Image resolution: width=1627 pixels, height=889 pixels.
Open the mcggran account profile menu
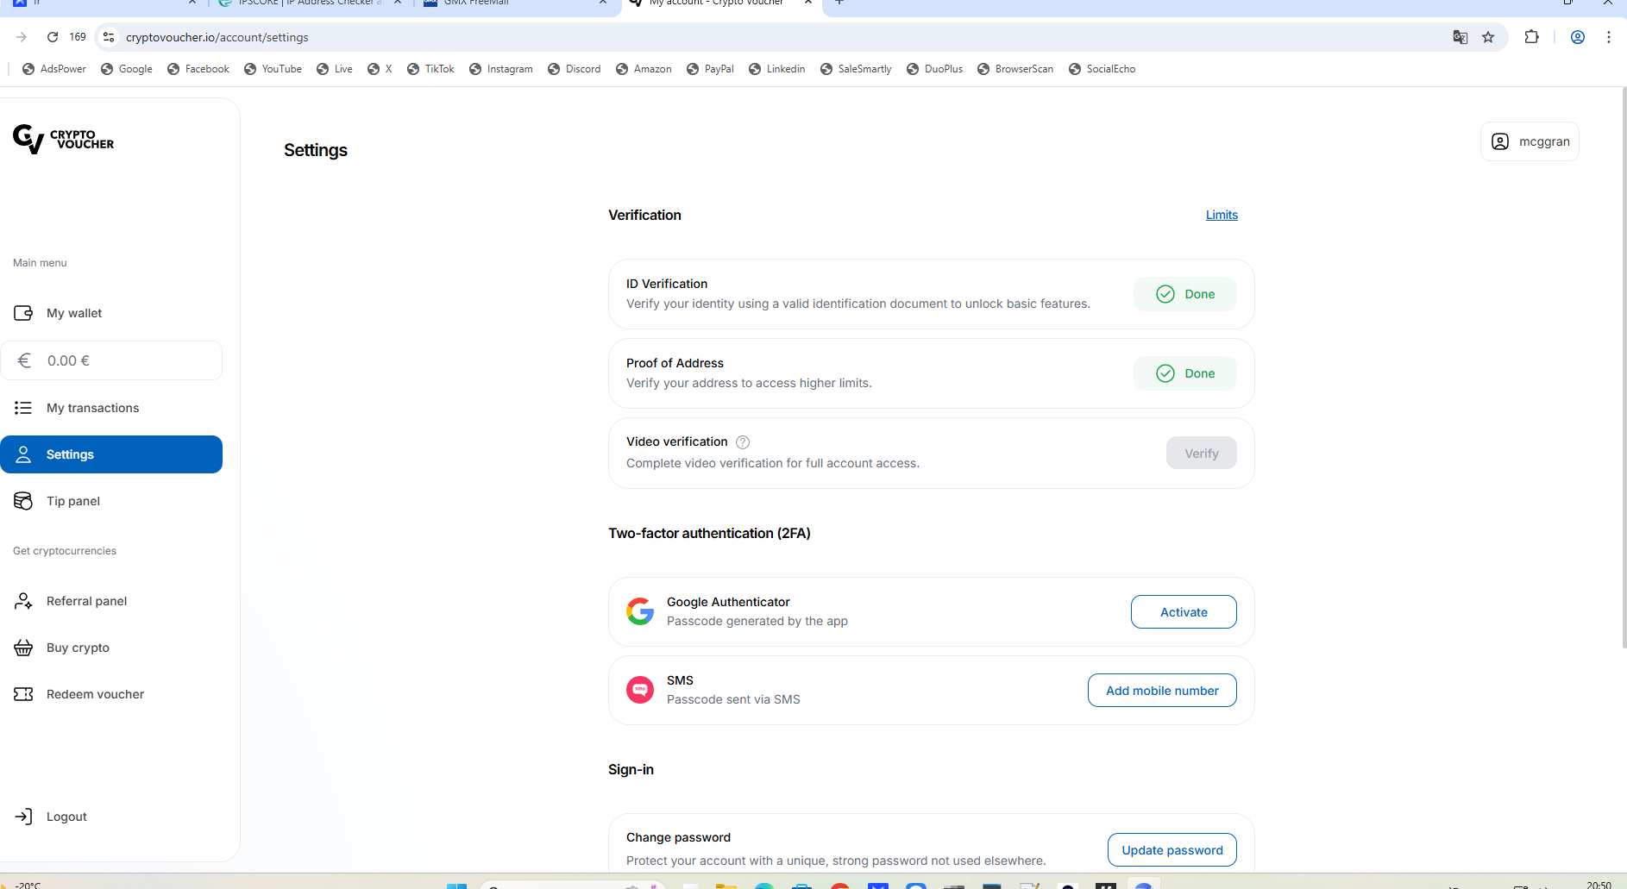[x=1530, y=141]
